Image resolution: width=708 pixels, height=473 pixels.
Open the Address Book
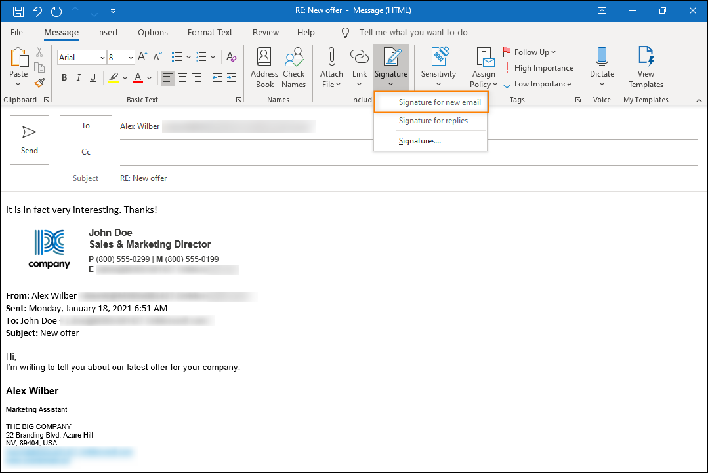[x=264, y=66]
